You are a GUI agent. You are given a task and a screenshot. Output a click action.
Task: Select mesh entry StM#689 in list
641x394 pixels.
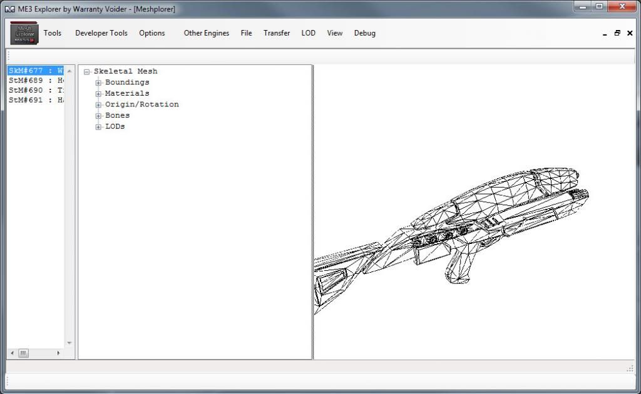[36, 81]
